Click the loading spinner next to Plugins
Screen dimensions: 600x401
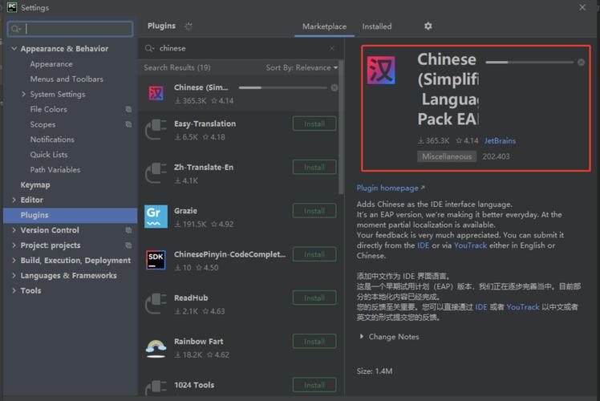[x=189, y=26]
